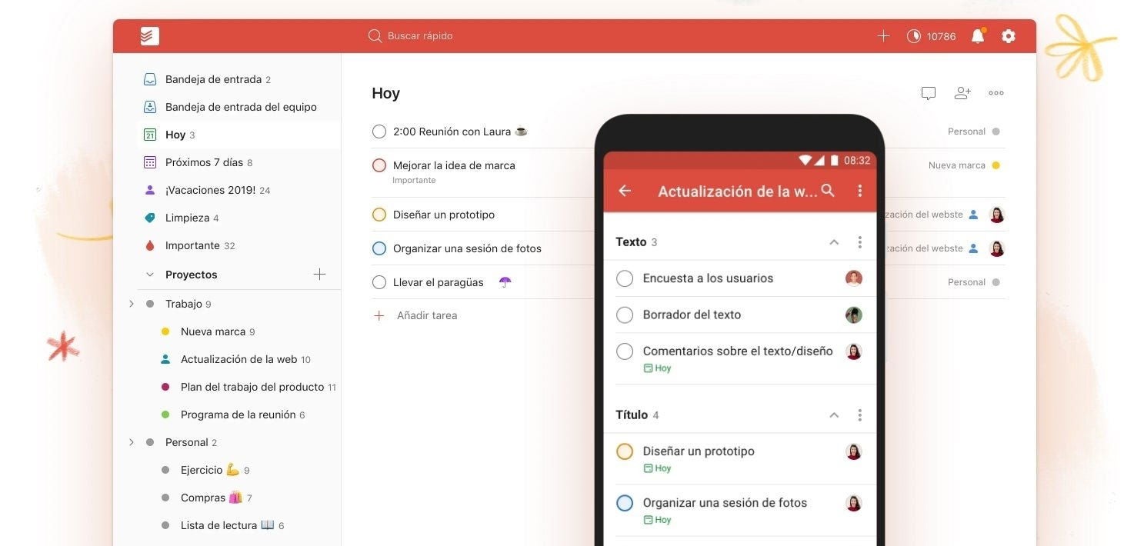1124x546 pixels.
Task: Click the add collaborator icon
Action: 962,92
